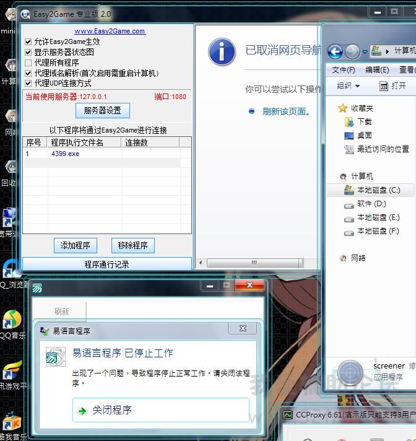Open Explorer recent pages dropdown

click(365, 52)
